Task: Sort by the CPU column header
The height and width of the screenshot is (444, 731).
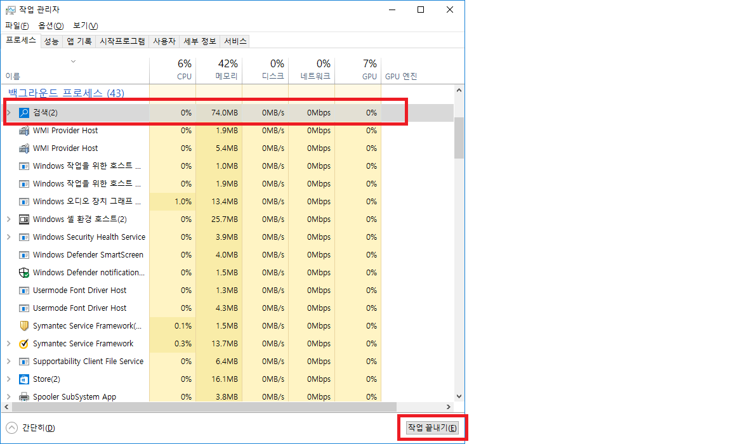Action: pos(173,70)
